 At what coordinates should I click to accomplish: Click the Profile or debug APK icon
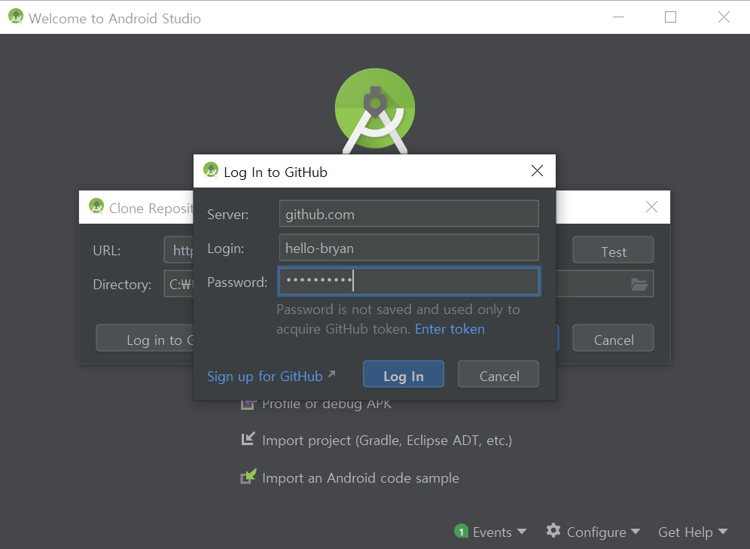click(x=248, y=404)
